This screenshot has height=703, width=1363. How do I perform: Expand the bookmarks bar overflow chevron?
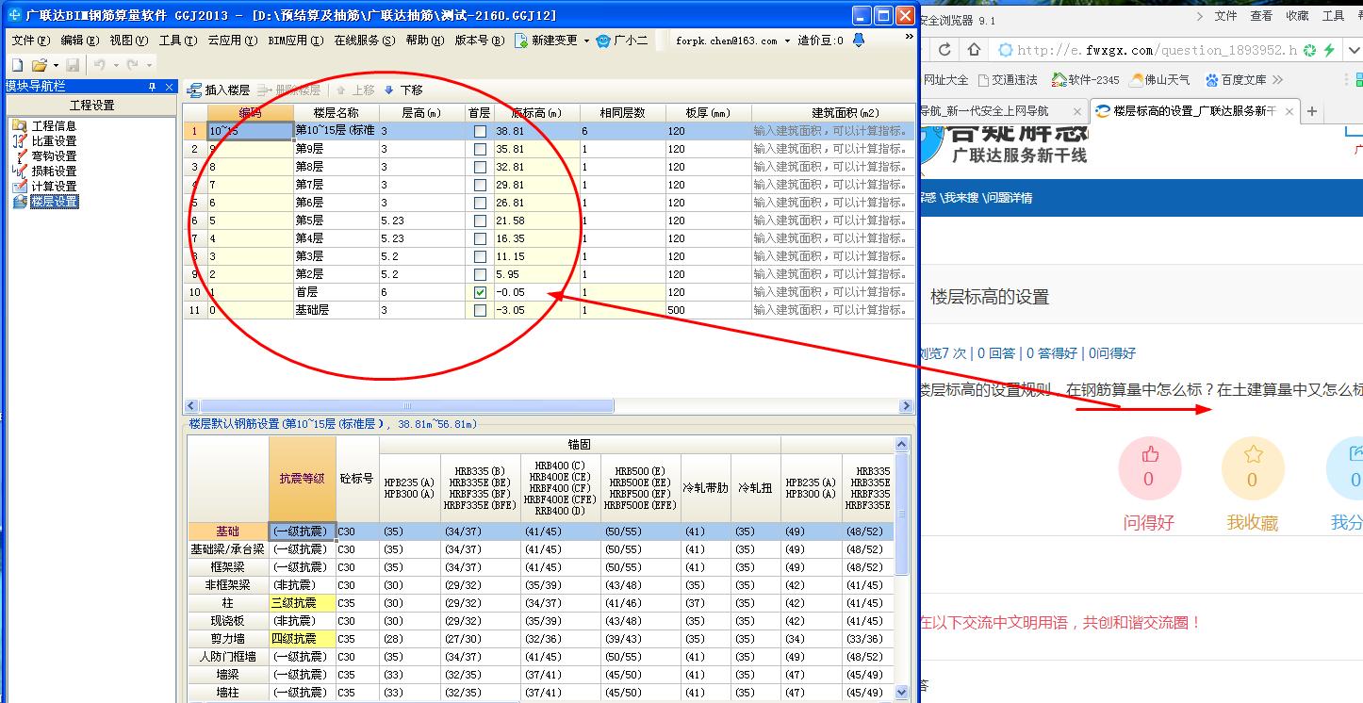coord(1277,80)
